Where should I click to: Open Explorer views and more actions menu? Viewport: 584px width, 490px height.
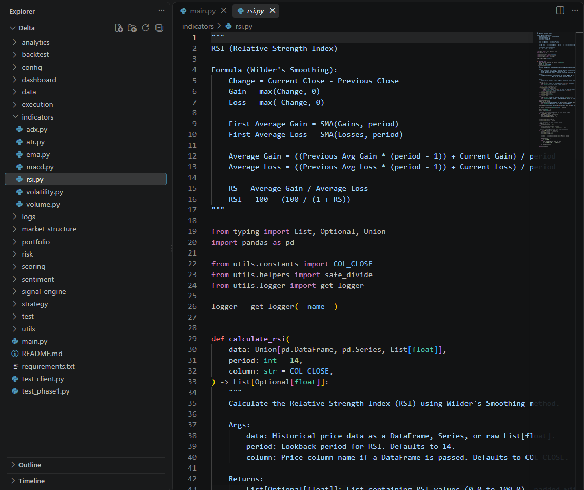[x=161, y=10]
